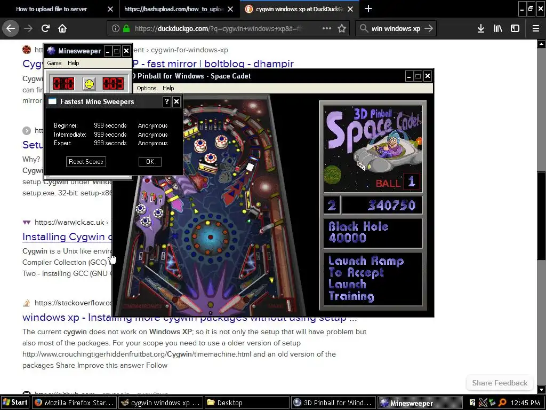Switch to Mozilla Firefox Start taskbar item
The height and width of the screenshot is (410, 546).
(74, 403)
